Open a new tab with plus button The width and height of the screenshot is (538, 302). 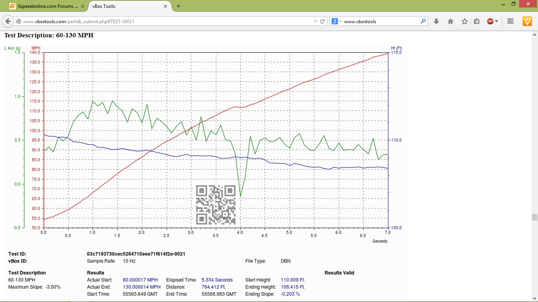[178, 6]
